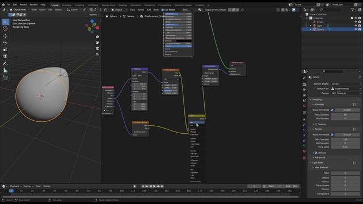Click the viewport zoom magnifier icon
Image resolution: width=363 pixels, height=204 pixels.
coord(97,37)
